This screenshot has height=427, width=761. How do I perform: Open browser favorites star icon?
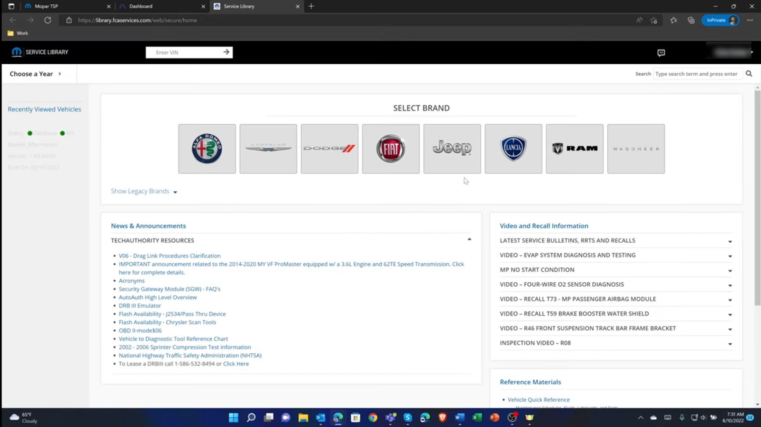673,20
